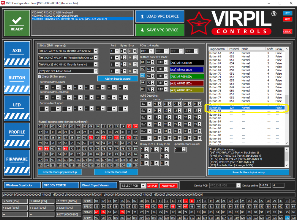Click red All RGB LEDs color swatch
Screen dimensions: 297x220
click(187, 83)
